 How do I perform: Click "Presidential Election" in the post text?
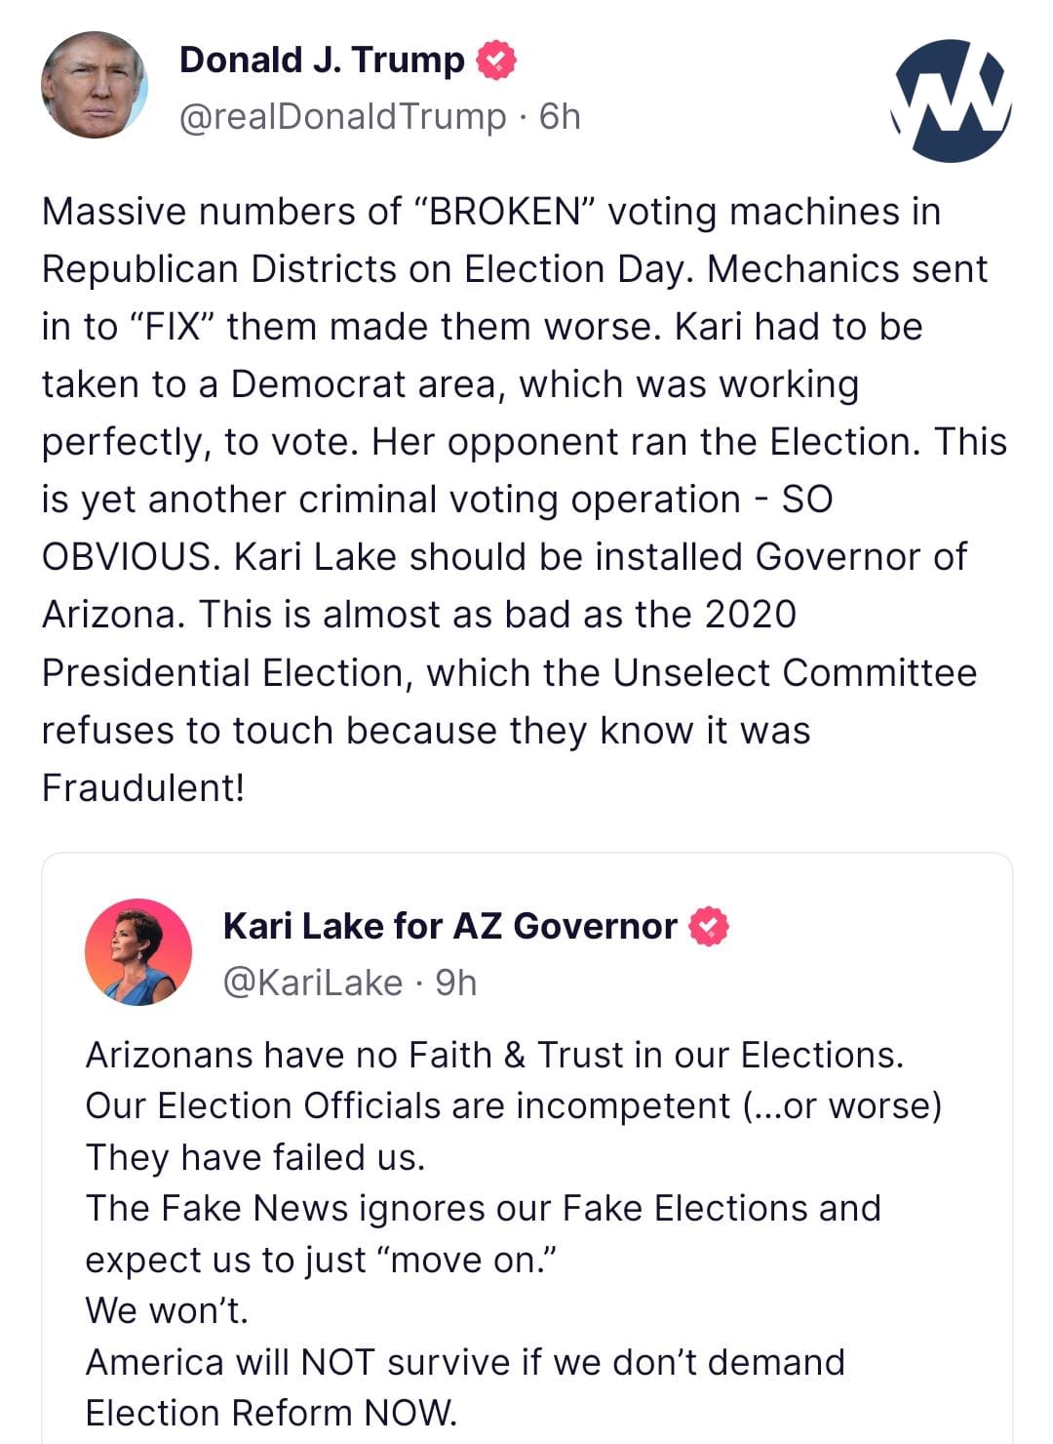222,673
